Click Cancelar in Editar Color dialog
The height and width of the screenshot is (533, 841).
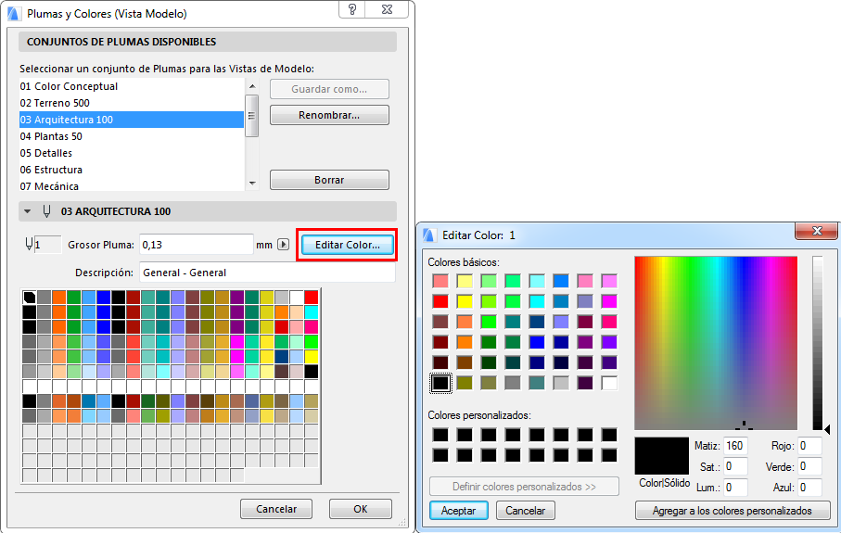coord(525,511)
